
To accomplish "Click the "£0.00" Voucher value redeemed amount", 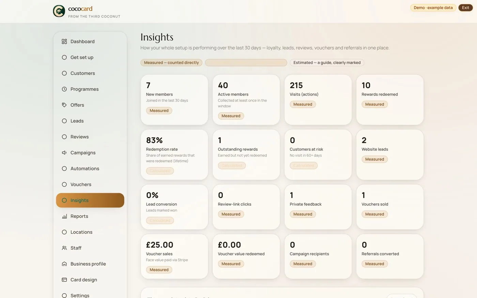I will (x=229, y=245).
